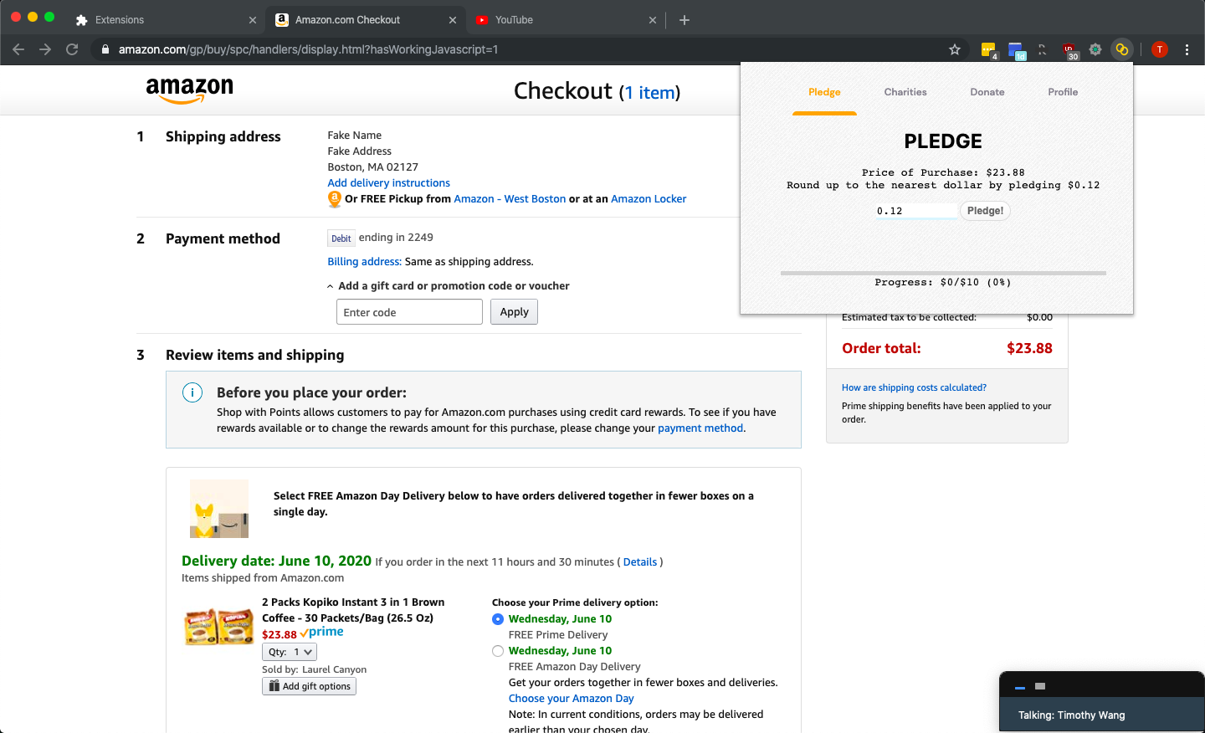Select Wednesday, June 10 FREE Amazon Day Delivery

[x=498, y=651]
